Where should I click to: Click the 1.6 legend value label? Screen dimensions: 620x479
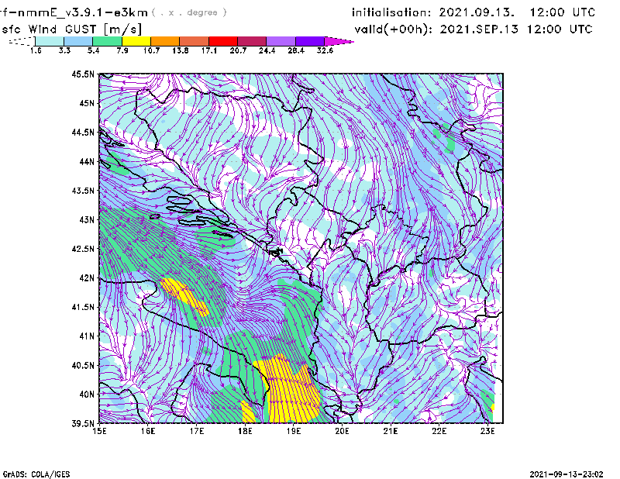coord(36,50)
